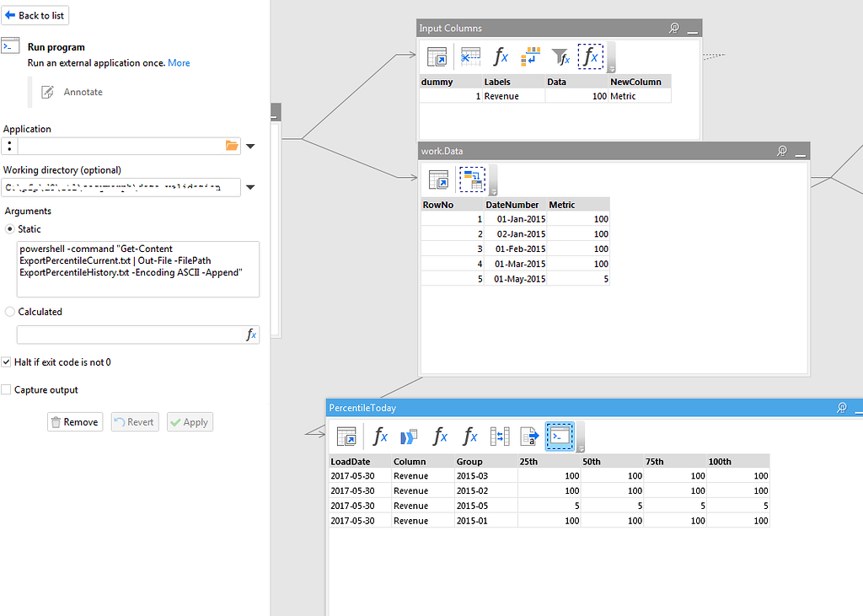Image resolution: width=863 pixels, height=616 pixels.
Task: Click the Labels column header
Action: tap(514, 82)
